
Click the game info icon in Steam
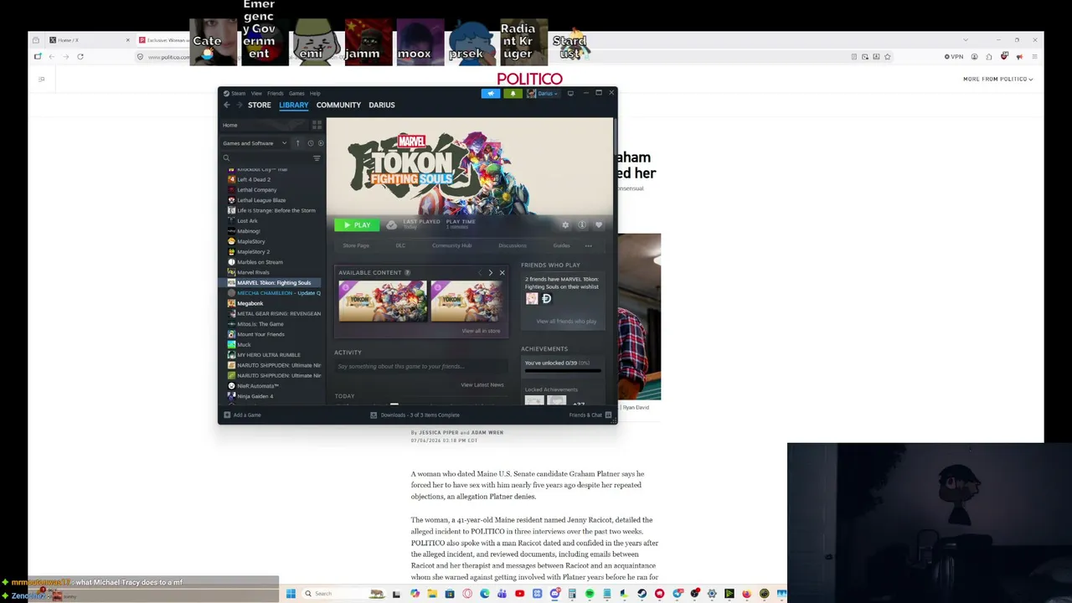(582, 224)
